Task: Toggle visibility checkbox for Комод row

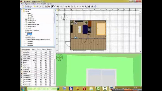Action: coord(50,74)
